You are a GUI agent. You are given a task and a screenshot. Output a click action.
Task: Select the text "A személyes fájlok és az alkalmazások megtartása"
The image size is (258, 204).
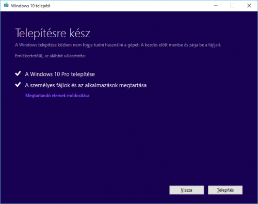click(x=86, y=85)
